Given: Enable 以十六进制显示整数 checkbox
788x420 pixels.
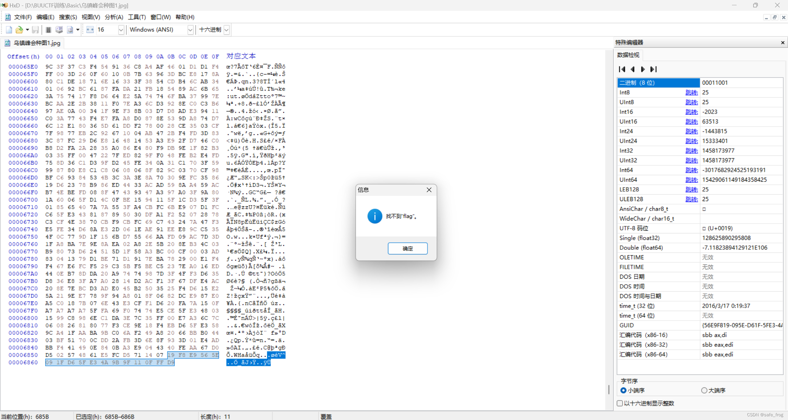Looking at the screenshot, I should [x=620, y=403].
